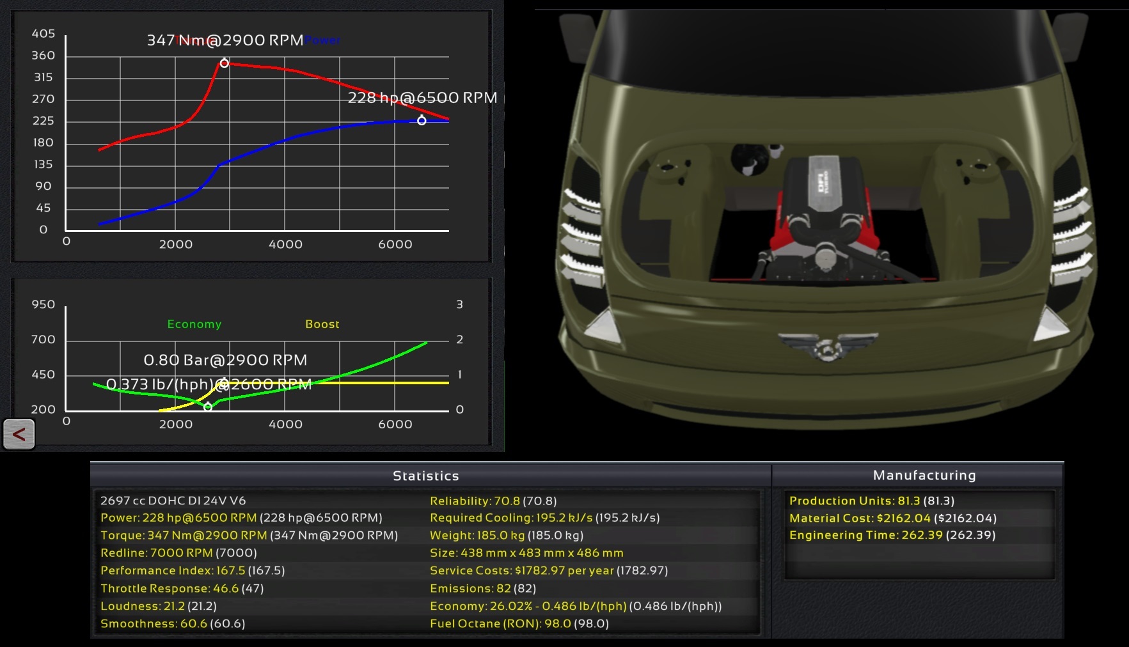Click the Reliability stat line

(x=493, y=501)
